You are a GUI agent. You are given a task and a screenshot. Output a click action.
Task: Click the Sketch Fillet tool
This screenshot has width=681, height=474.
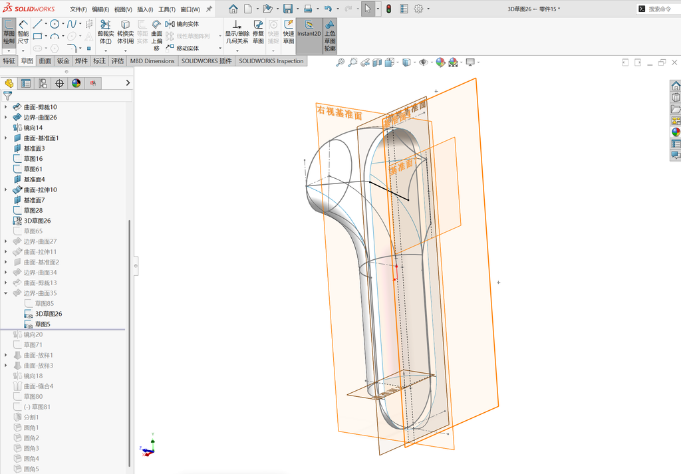pos(72,48)
